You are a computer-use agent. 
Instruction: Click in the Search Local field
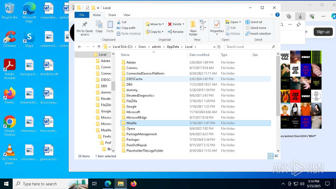pos(251,47)
